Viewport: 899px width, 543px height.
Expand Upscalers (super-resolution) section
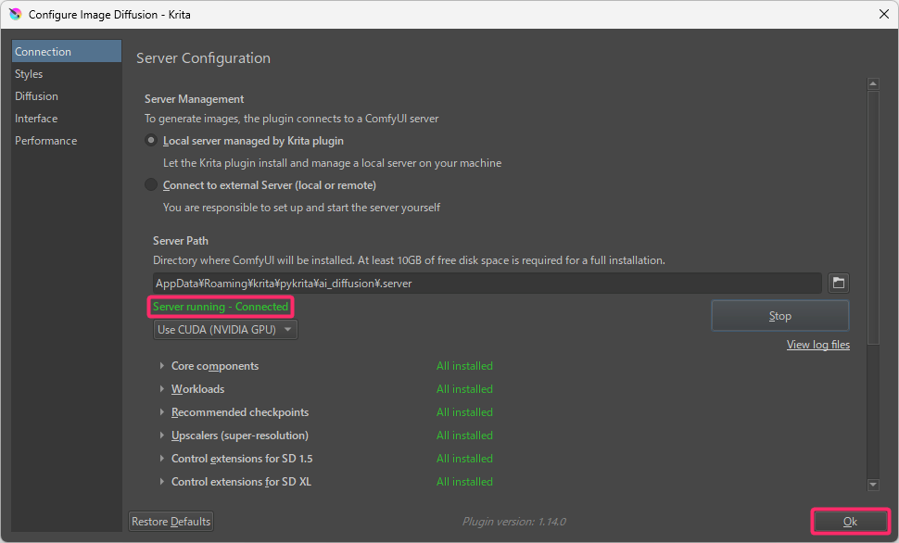tap(161, 436)
